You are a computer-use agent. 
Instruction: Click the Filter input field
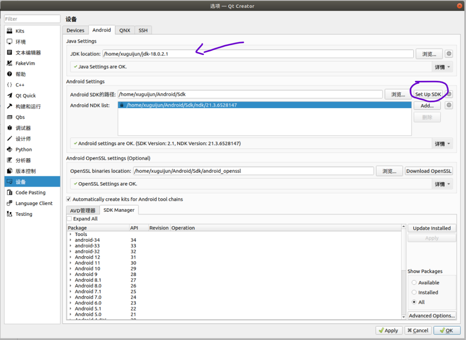(x=32, y=19)
